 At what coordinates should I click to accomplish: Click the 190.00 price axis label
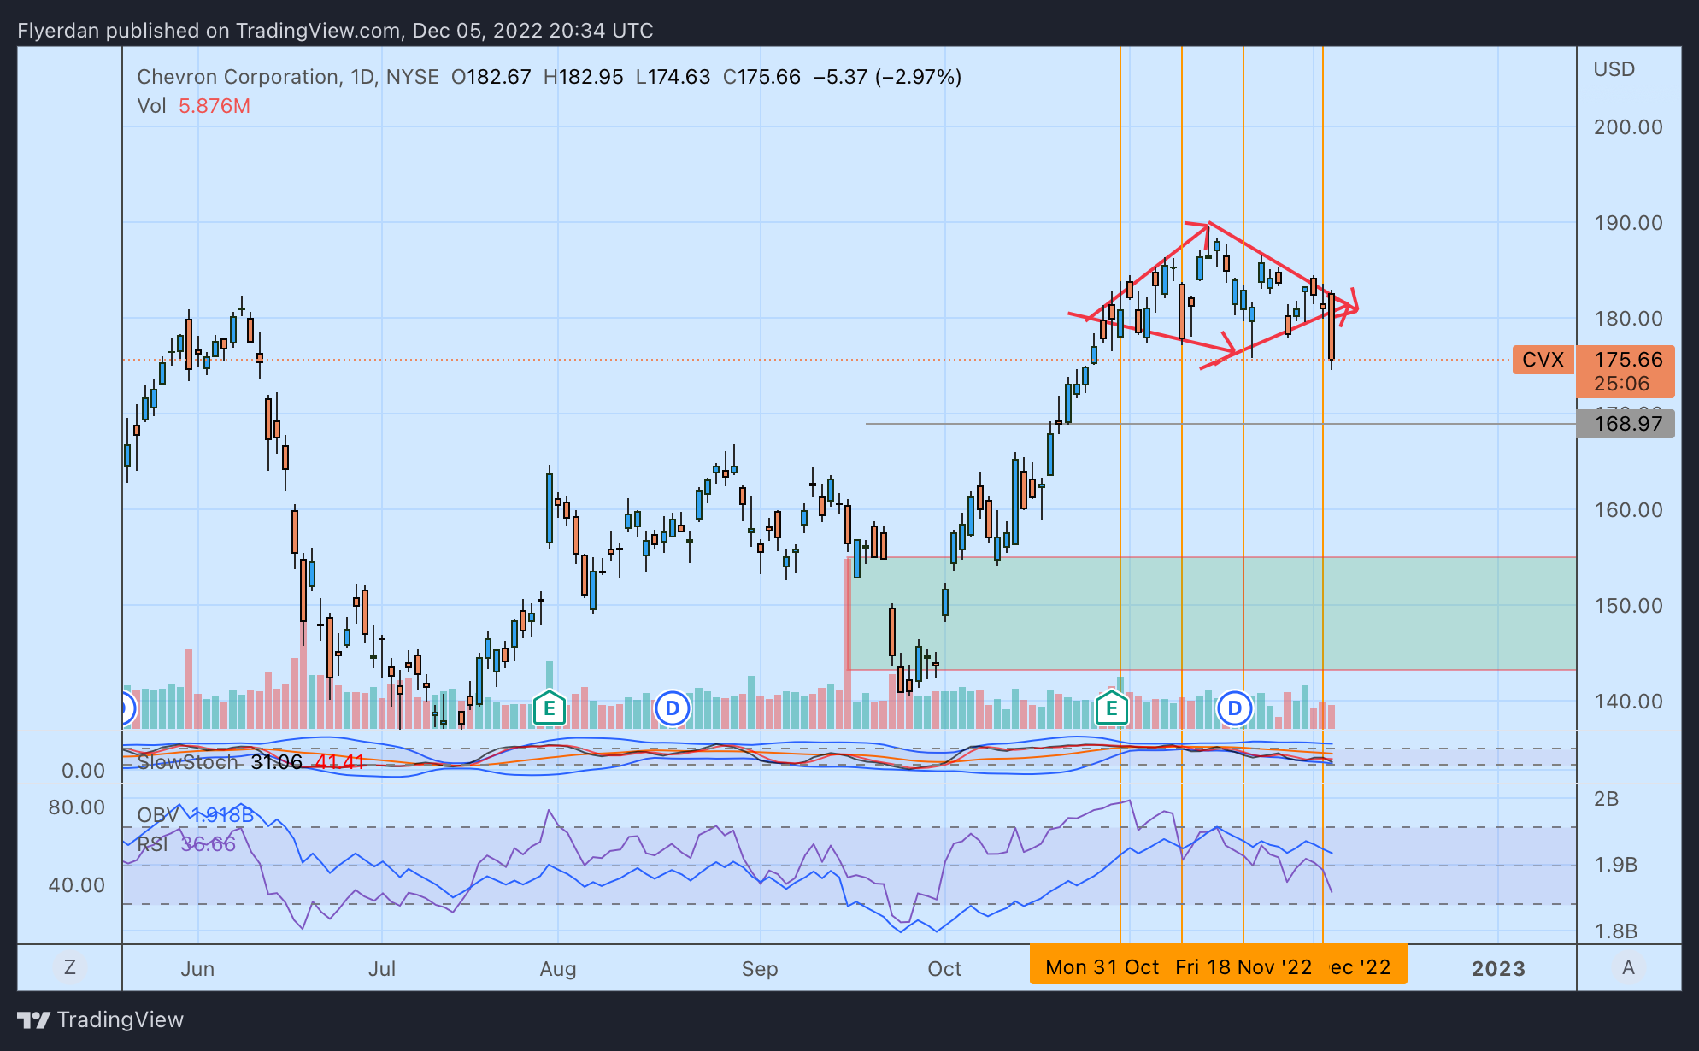[1628, 223]
